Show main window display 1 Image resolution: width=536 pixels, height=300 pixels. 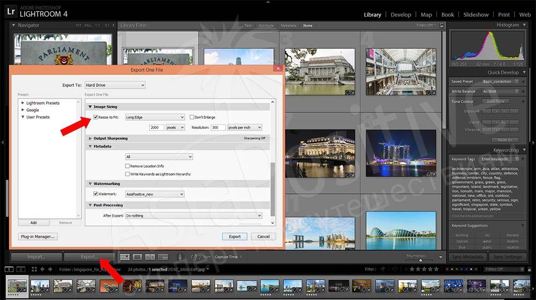point(9,269)
